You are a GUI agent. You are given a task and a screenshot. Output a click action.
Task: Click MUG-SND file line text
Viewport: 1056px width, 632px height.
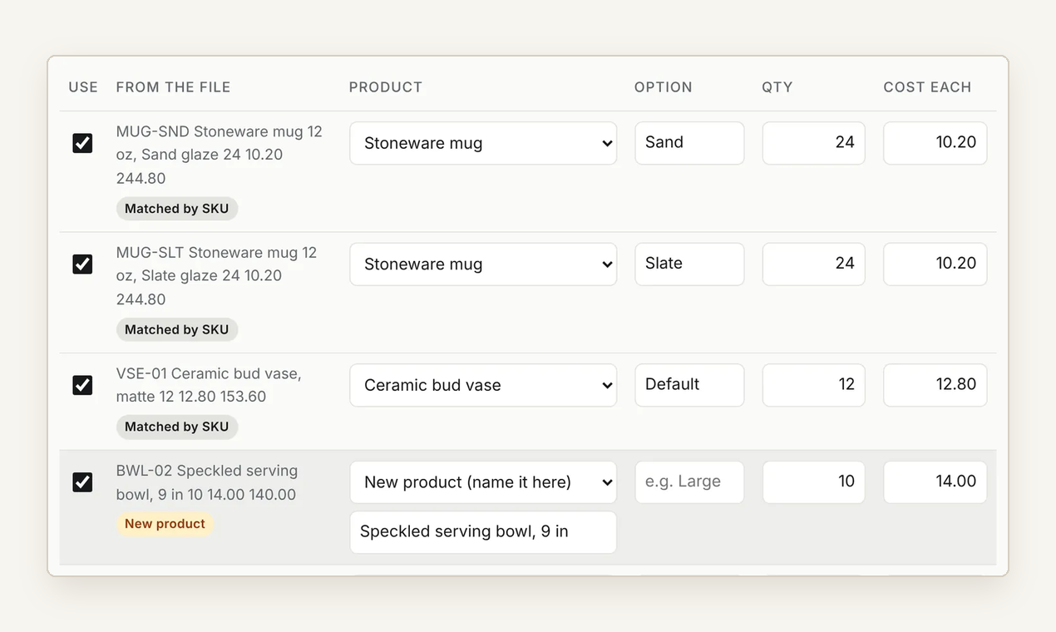(220, 155)
